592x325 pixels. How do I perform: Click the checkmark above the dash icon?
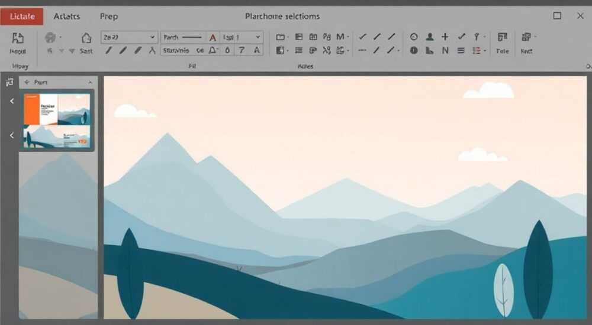[x=362, y=37]
